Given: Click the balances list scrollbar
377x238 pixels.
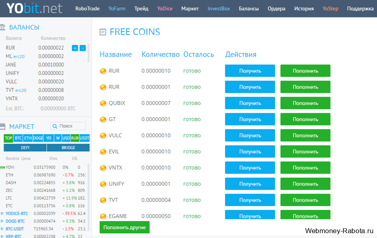Looking at the screenshot, I should click(88, 53).
